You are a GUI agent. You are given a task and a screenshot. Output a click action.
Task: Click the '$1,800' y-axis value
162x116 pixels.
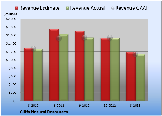coord(11,27)
